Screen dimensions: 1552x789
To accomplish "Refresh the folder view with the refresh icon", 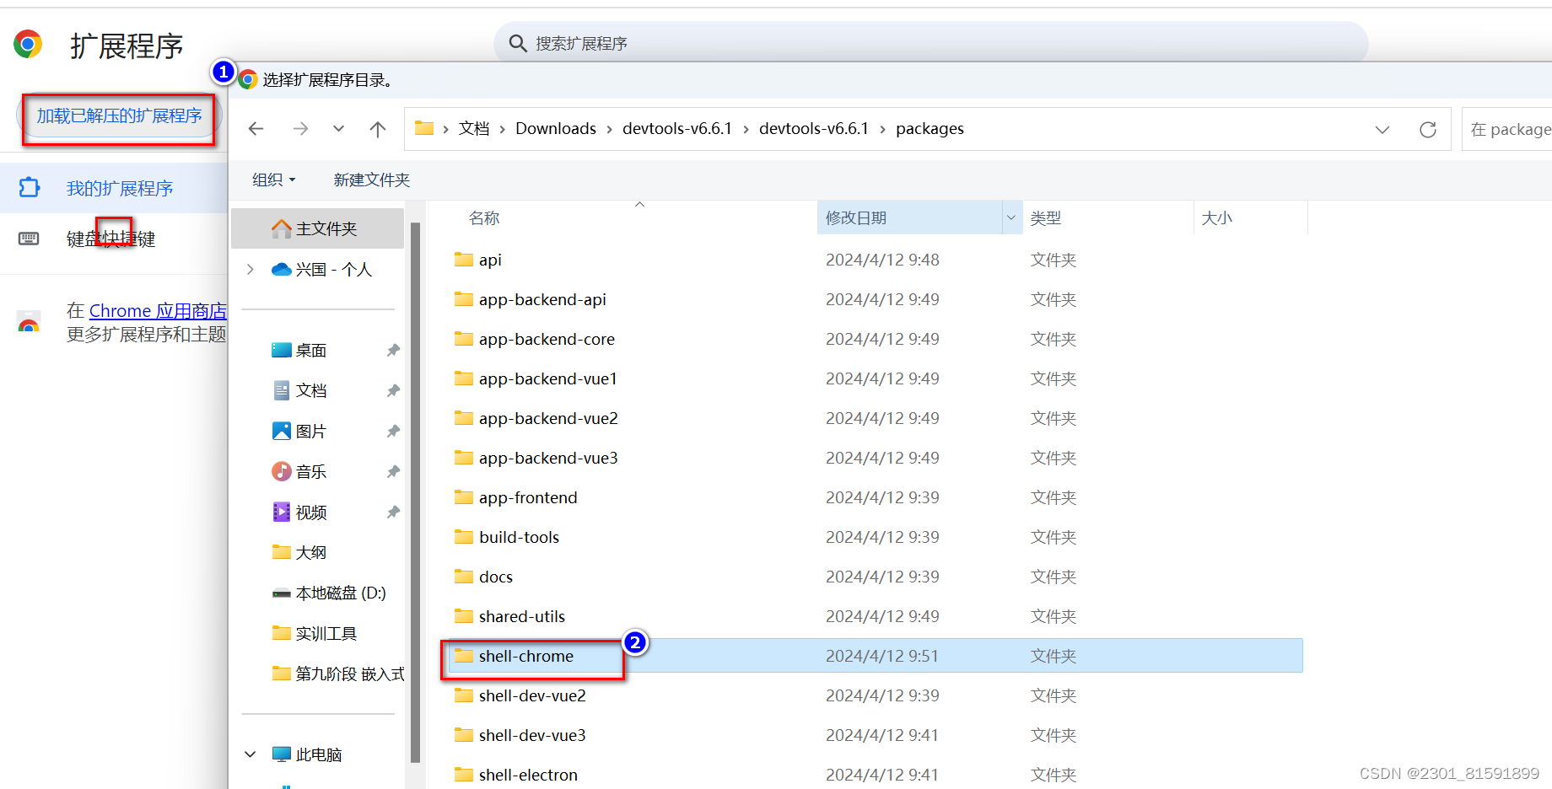I will click(x=1427, y=129).
